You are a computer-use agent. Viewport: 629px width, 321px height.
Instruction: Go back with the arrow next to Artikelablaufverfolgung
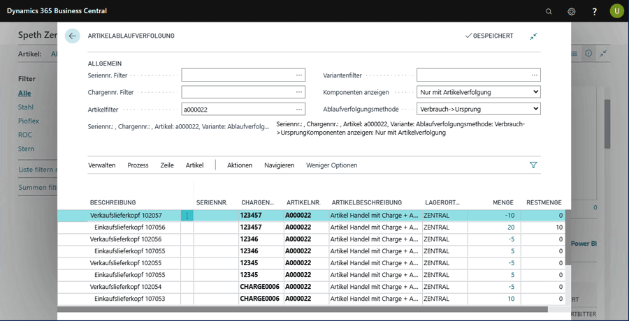tap(72, 36)
